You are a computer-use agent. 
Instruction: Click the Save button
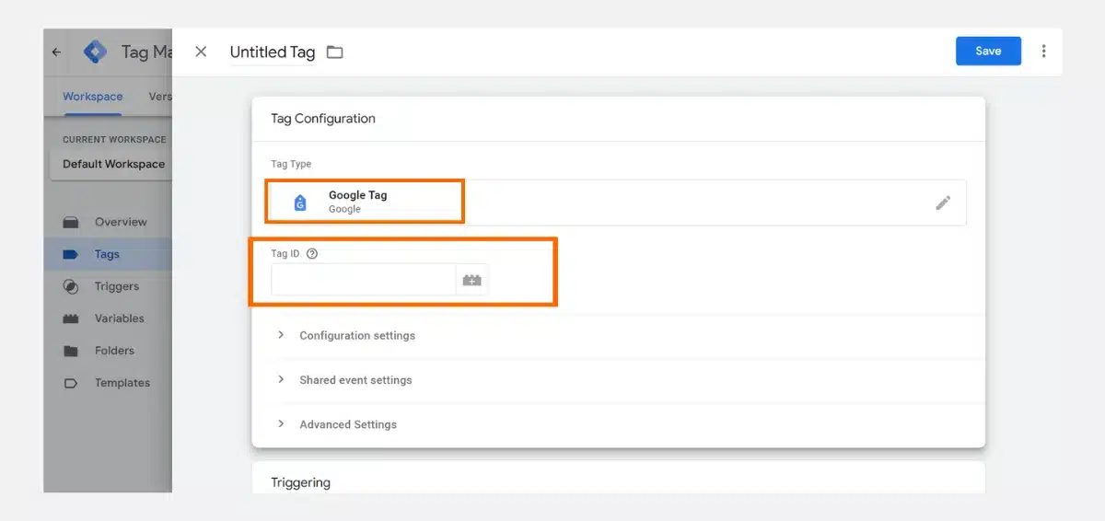pyautogui.click(x=988, y=52)
